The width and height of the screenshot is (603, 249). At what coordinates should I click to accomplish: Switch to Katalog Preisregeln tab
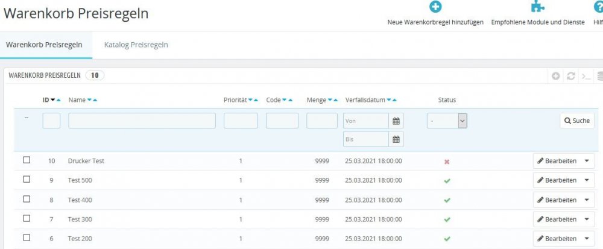pos(136,45)
